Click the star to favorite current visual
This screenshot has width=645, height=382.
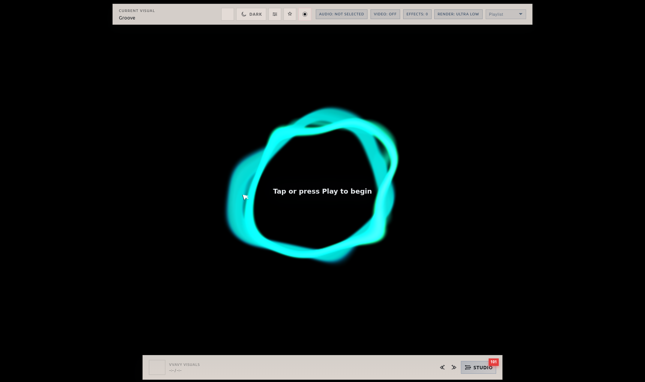coord(290,14)
